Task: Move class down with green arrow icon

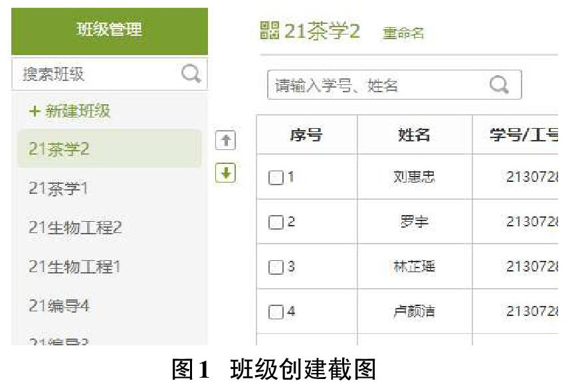Action: tap(225, 173)
